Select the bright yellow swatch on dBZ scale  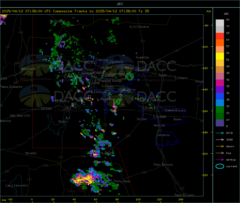(x=220, y=56)
